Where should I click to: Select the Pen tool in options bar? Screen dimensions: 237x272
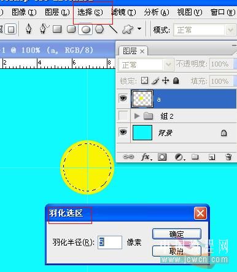(29, 29)
